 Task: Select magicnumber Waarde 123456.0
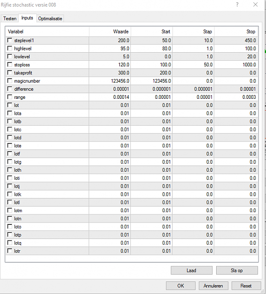click(x=120, y=81)
